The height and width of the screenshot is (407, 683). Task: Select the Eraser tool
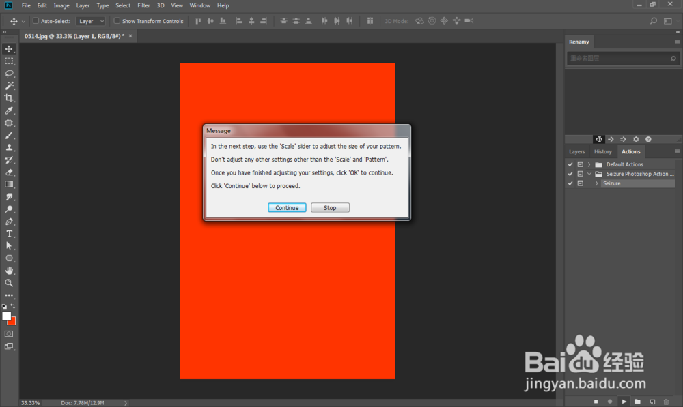9,172
